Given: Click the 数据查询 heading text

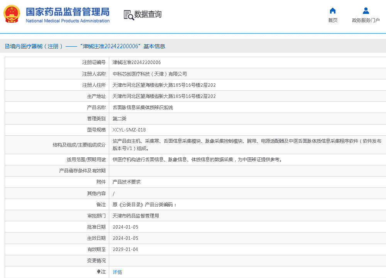Looking at the screenshot, I should click(148, 15).
